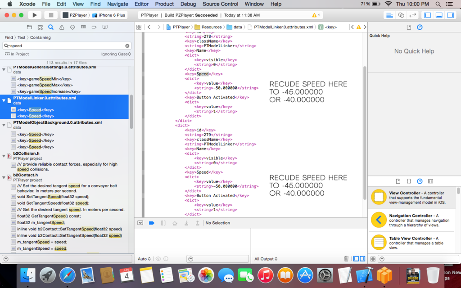Clear the speed search field
The width and height of the screenshot is (461, 288).
click(x=127, y=46)
